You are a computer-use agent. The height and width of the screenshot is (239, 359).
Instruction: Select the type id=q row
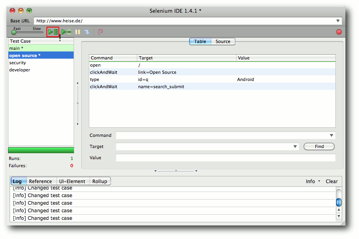pos(212,79)
